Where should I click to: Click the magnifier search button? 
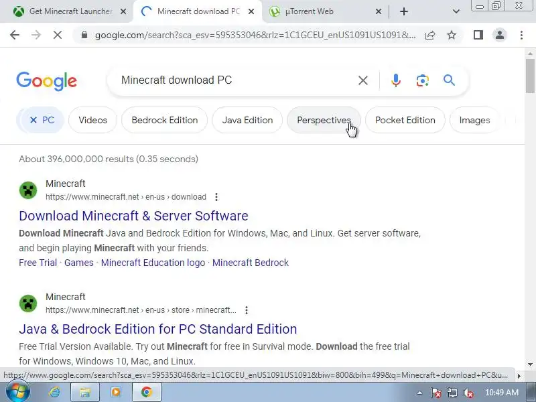pos(449,80)
